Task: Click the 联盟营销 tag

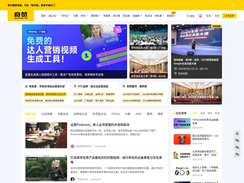Action: (110, 94)
